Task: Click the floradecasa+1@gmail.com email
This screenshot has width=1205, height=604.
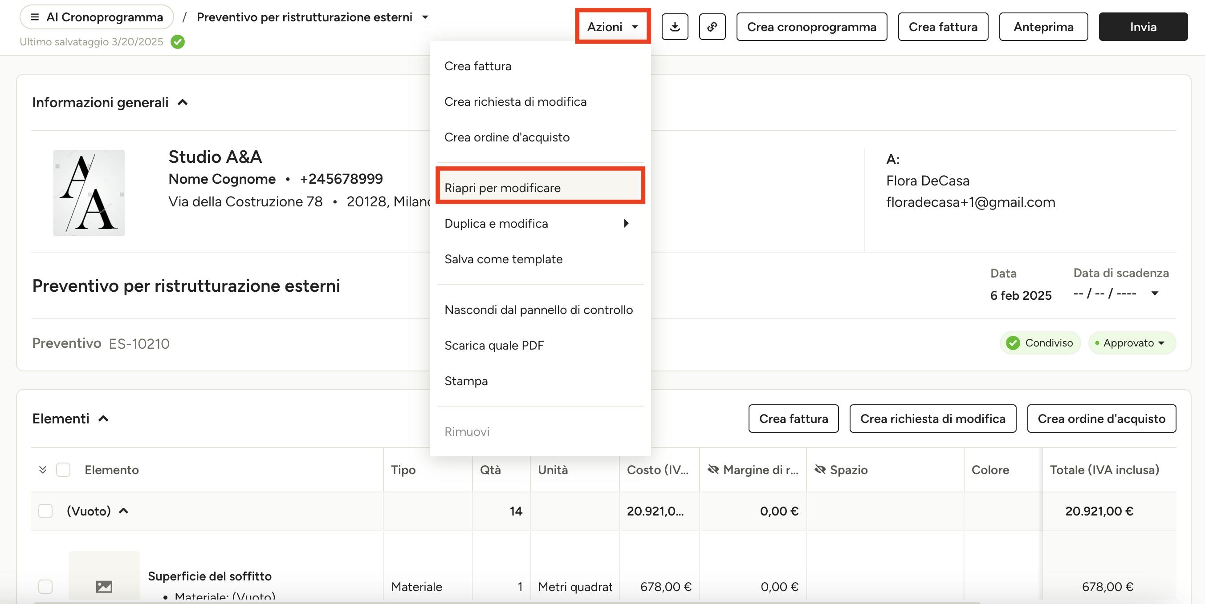Action: [971, 202]
